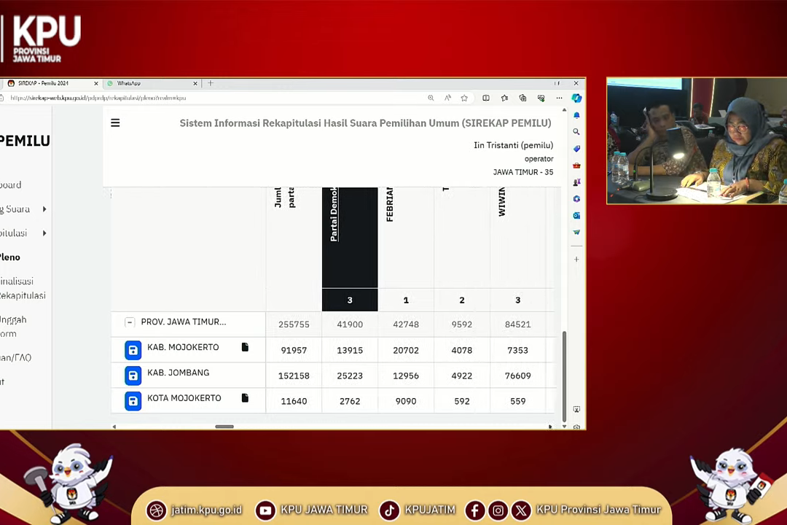This screenshot has height=525, width=787.
Task: Click the plus icon to customize sidebar
Action: [x=576, y=260]
